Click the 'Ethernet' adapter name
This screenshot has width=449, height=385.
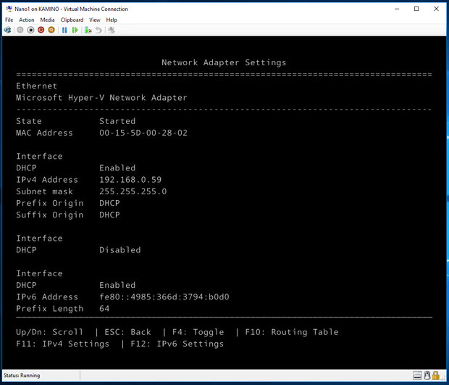coord(36,86)
